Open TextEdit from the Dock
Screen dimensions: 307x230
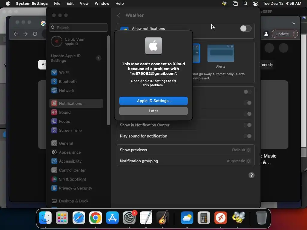(x=146, y=218)
